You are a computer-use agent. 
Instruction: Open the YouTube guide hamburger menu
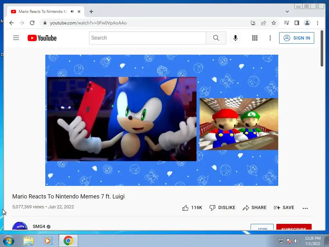16,38
